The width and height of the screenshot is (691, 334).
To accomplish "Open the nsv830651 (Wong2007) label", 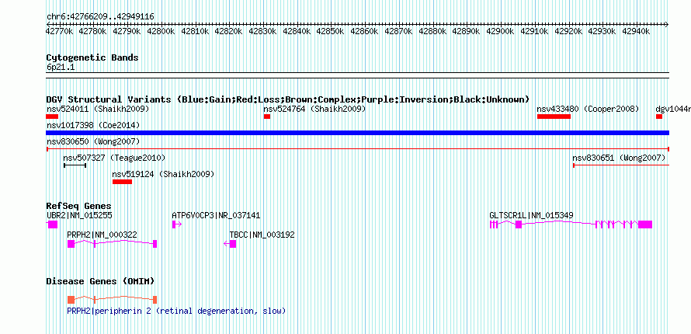I will pos(619,158).
